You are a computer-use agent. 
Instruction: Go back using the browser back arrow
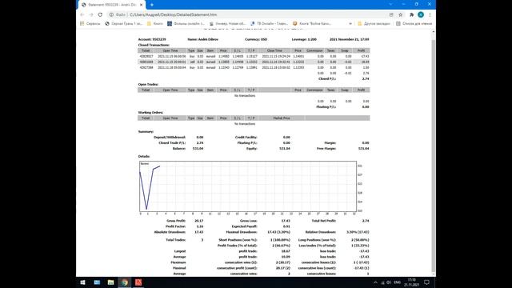tap(82, 14)
